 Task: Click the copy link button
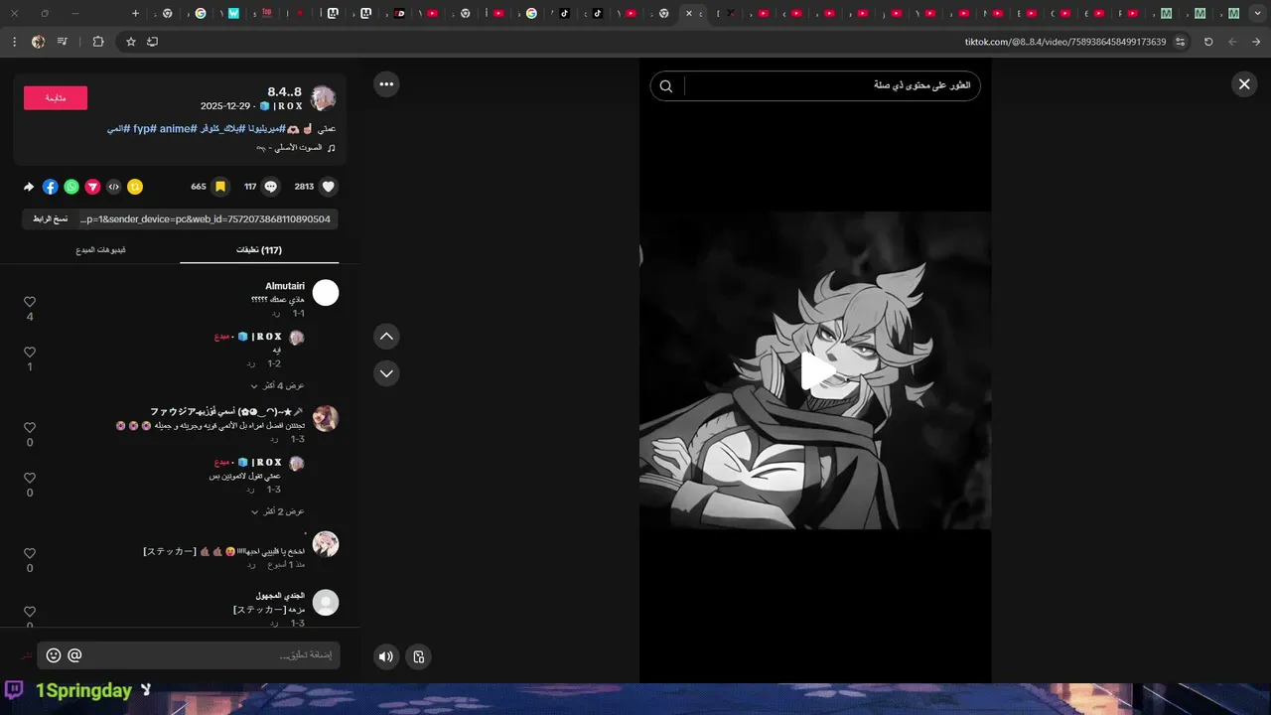coord(50,218)
